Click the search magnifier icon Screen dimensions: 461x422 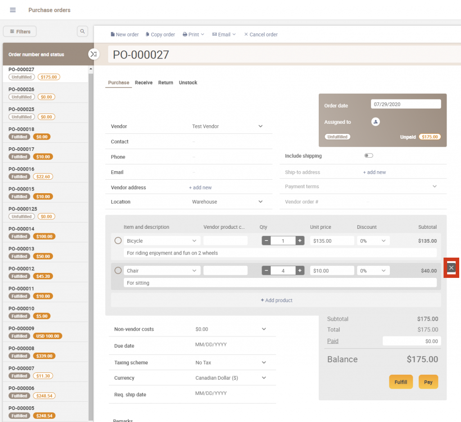(83, 31)
